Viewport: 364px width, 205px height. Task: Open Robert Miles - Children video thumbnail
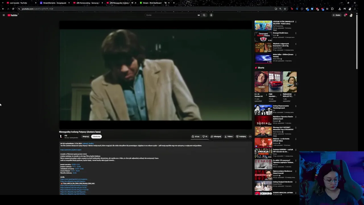pos(263,58)
